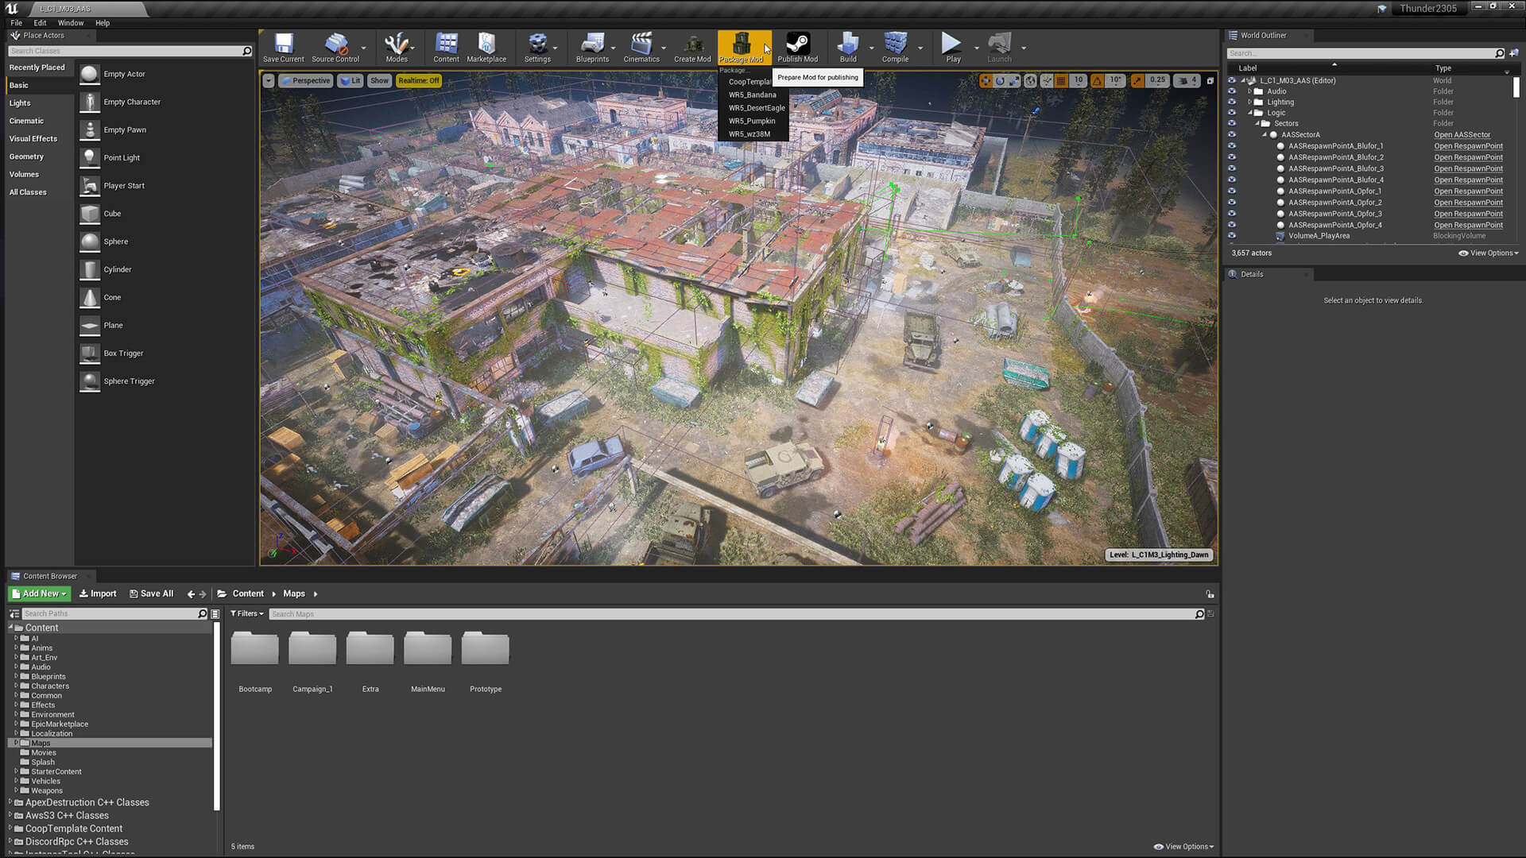
Task: Click the Package Mod toolbar icon
Action: (x=741, y=48)
